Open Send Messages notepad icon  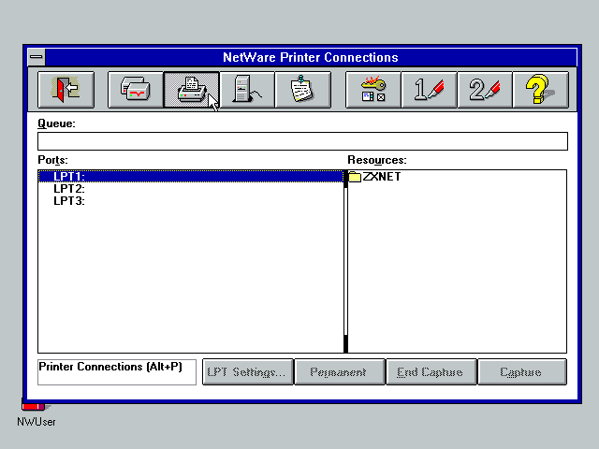(303, 90)
